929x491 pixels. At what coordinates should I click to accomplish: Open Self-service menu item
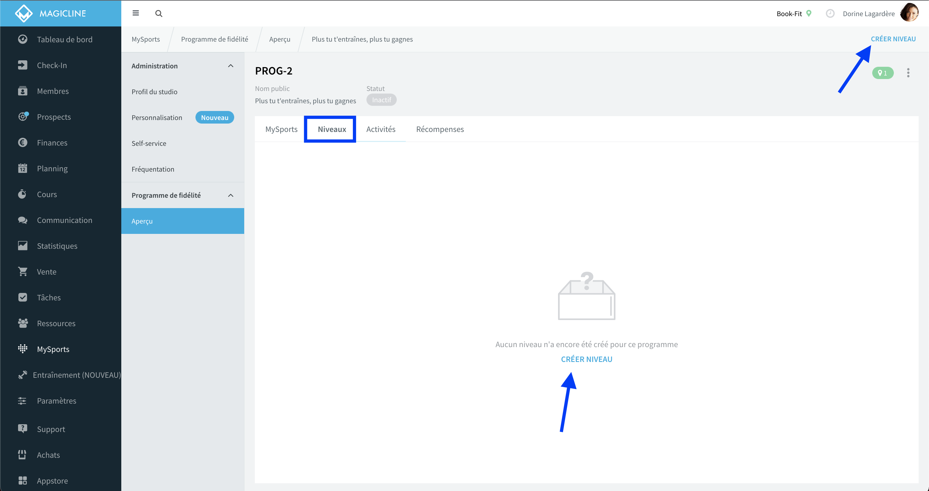click(x=183, y=143)
